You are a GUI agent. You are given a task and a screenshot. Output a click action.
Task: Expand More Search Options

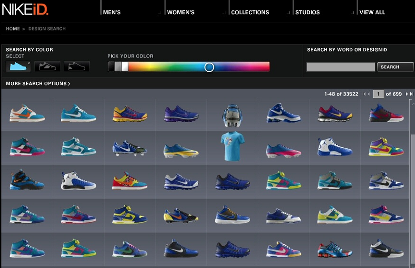coord(38,84)
